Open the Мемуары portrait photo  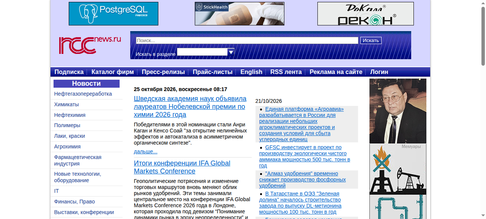click(x=398, y=111)
